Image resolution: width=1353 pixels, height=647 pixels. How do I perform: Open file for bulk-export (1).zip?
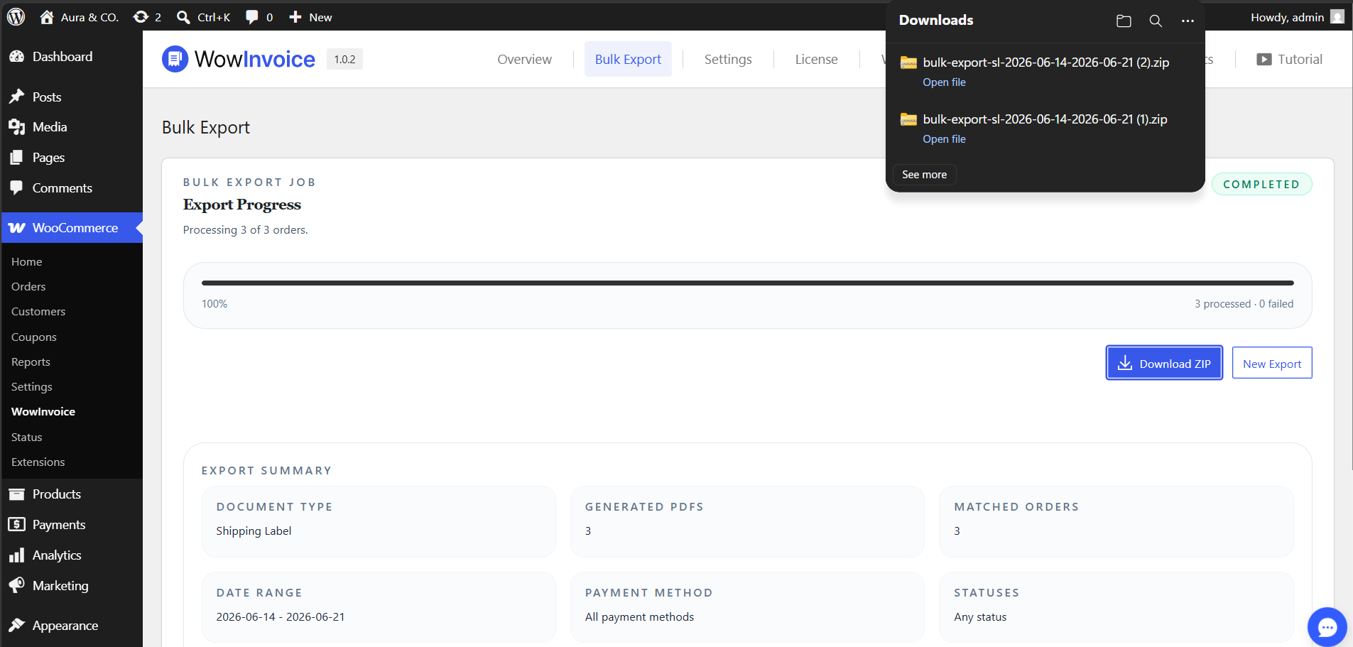pyautogui.click(x=944, y=139)
